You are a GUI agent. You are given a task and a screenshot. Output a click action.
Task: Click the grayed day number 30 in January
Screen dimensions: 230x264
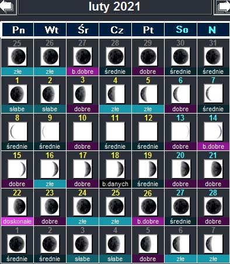click(x=180, y=43)
